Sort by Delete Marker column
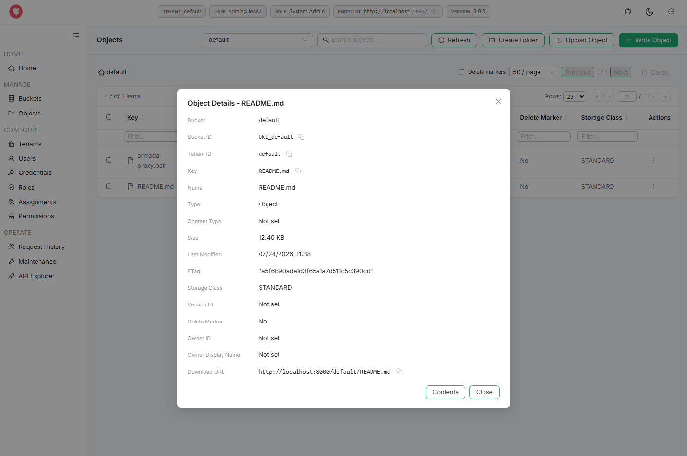This screenshot has height=456, width=687. coord(566,117)
